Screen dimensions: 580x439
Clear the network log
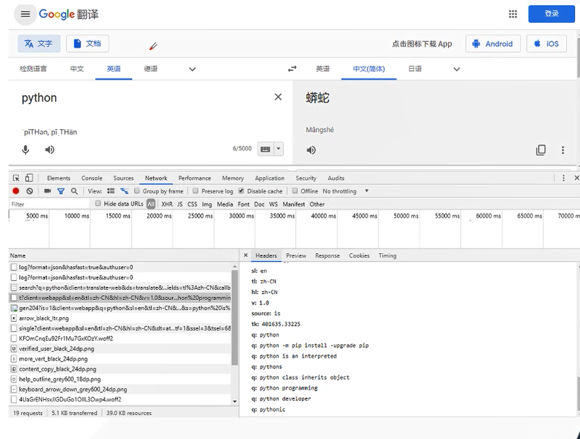pyautogui.click(x=30, y=191)
